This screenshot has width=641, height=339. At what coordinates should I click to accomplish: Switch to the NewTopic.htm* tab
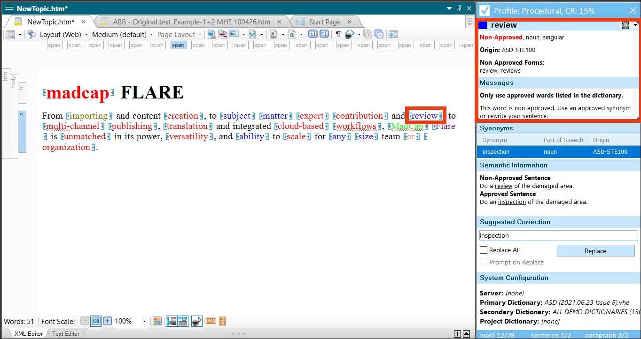coord(50,22)
